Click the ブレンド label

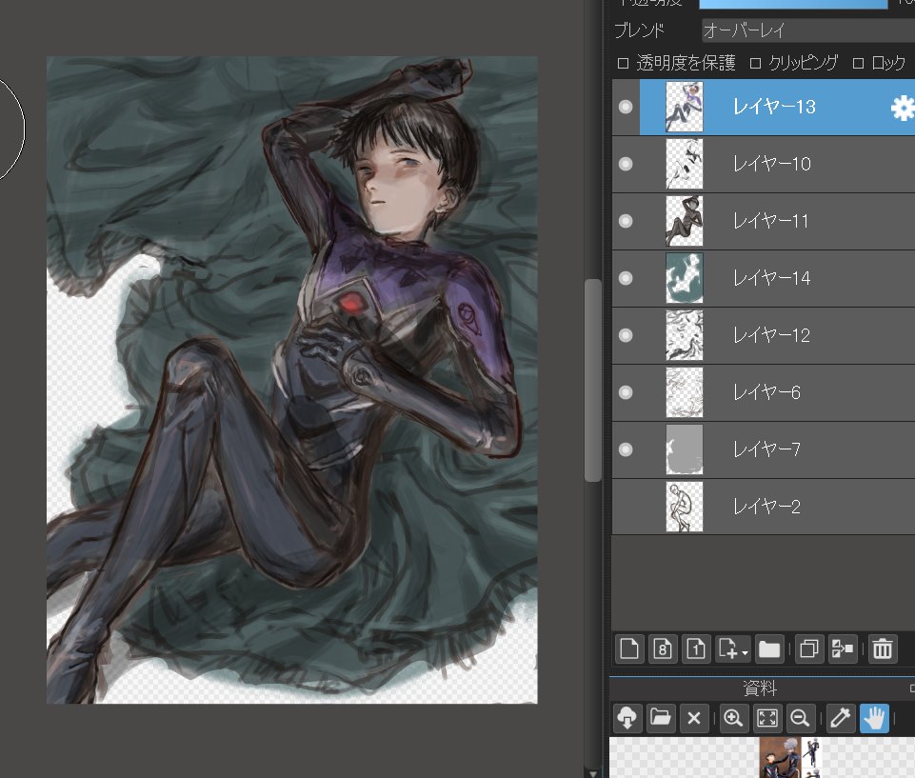[639, 30]
